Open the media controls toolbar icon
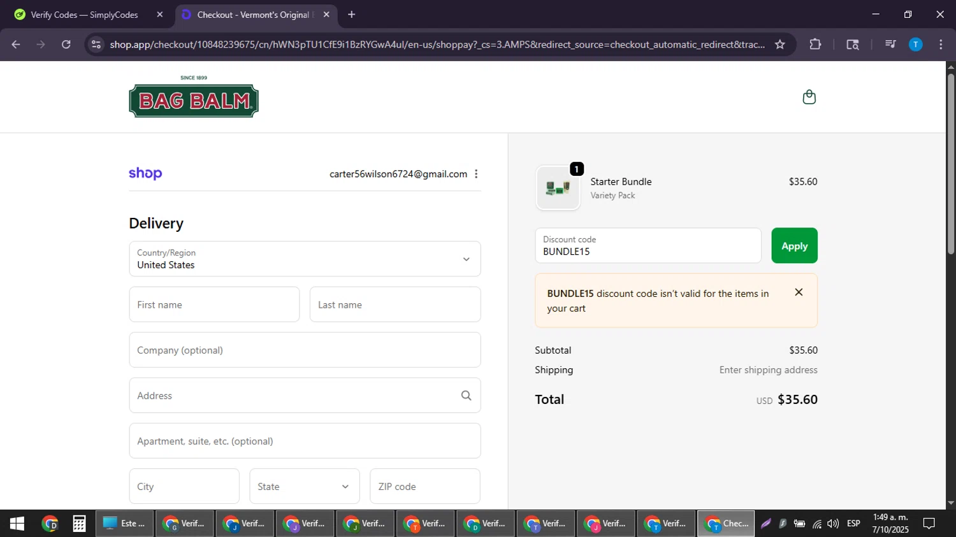The width and height of the screenshot is (956, 537). point(890,45)
